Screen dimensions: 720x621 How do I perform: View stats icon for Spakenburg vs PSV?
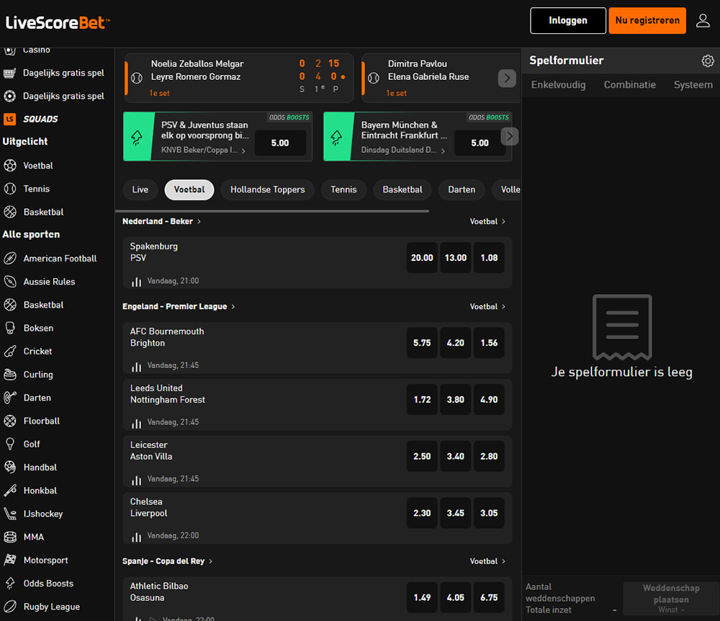pos(136,282)
